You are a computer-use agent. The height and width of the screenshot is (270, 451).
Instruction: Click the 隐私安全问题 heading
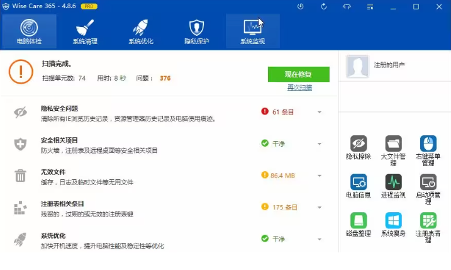coord(60,108)
